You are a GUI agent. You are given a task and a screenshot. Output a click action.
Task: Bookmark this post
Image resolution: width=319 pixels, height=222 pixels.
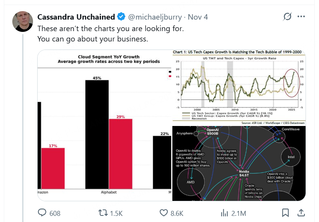tap(286, 213)
